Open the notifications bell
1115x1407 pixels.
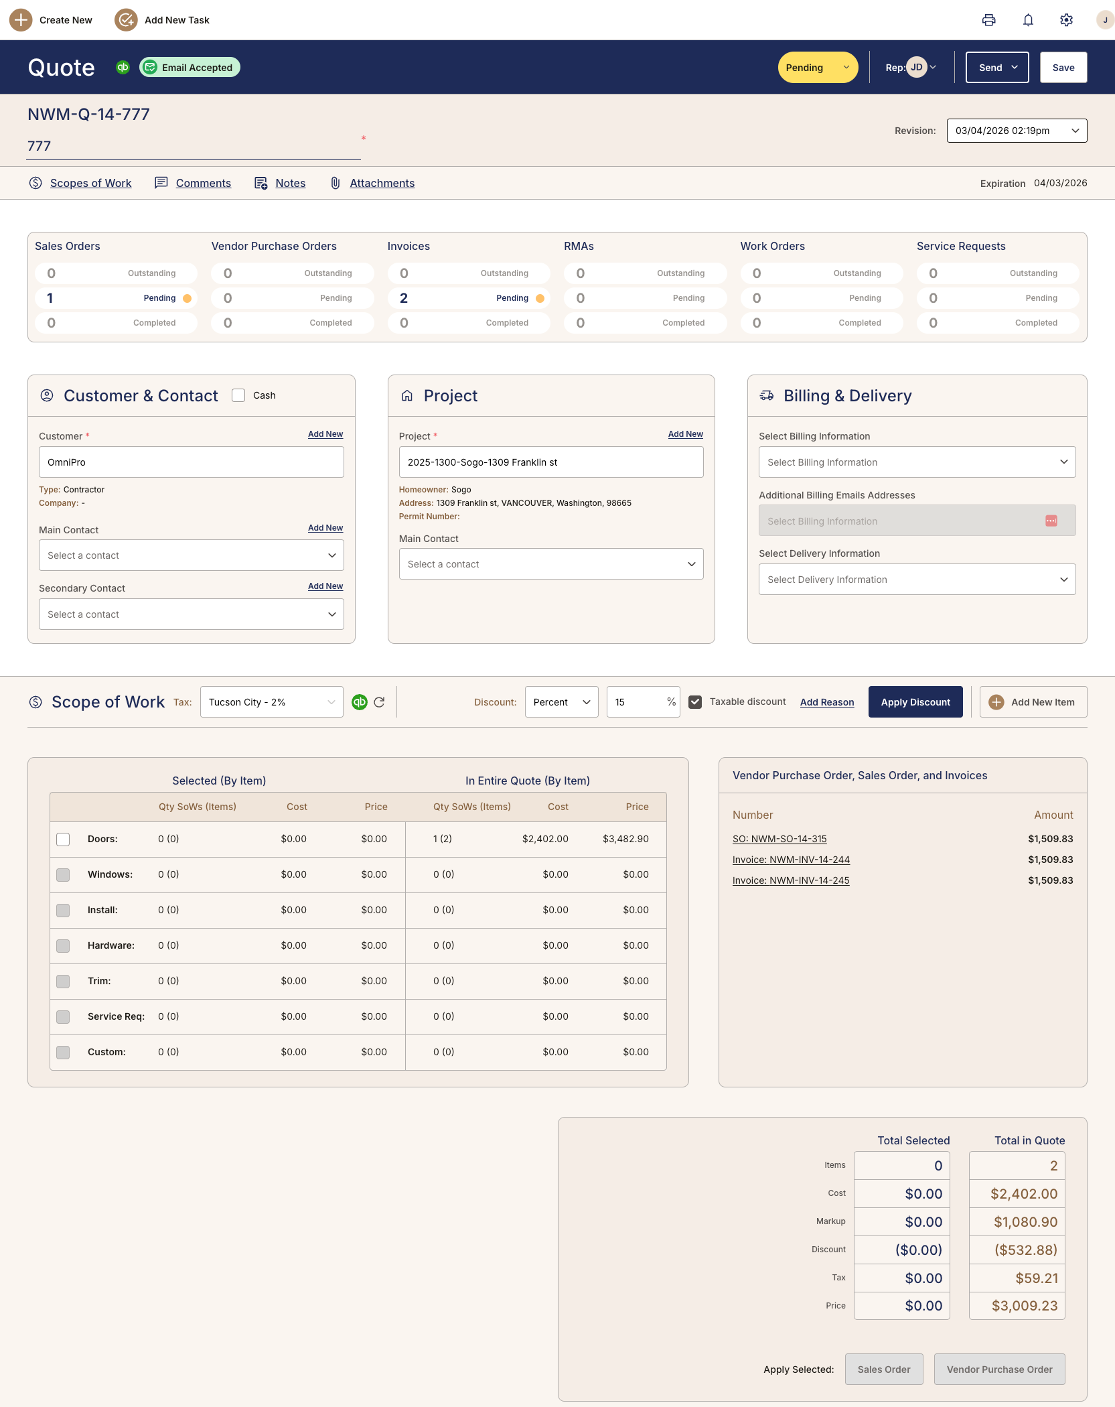click(x=1028, y=20)
